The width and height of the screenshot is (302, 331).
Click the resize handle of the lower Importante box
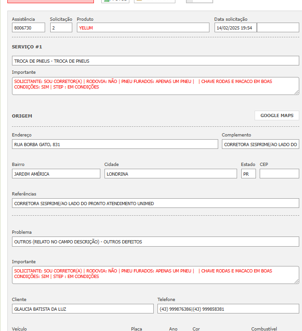[296, 281]
